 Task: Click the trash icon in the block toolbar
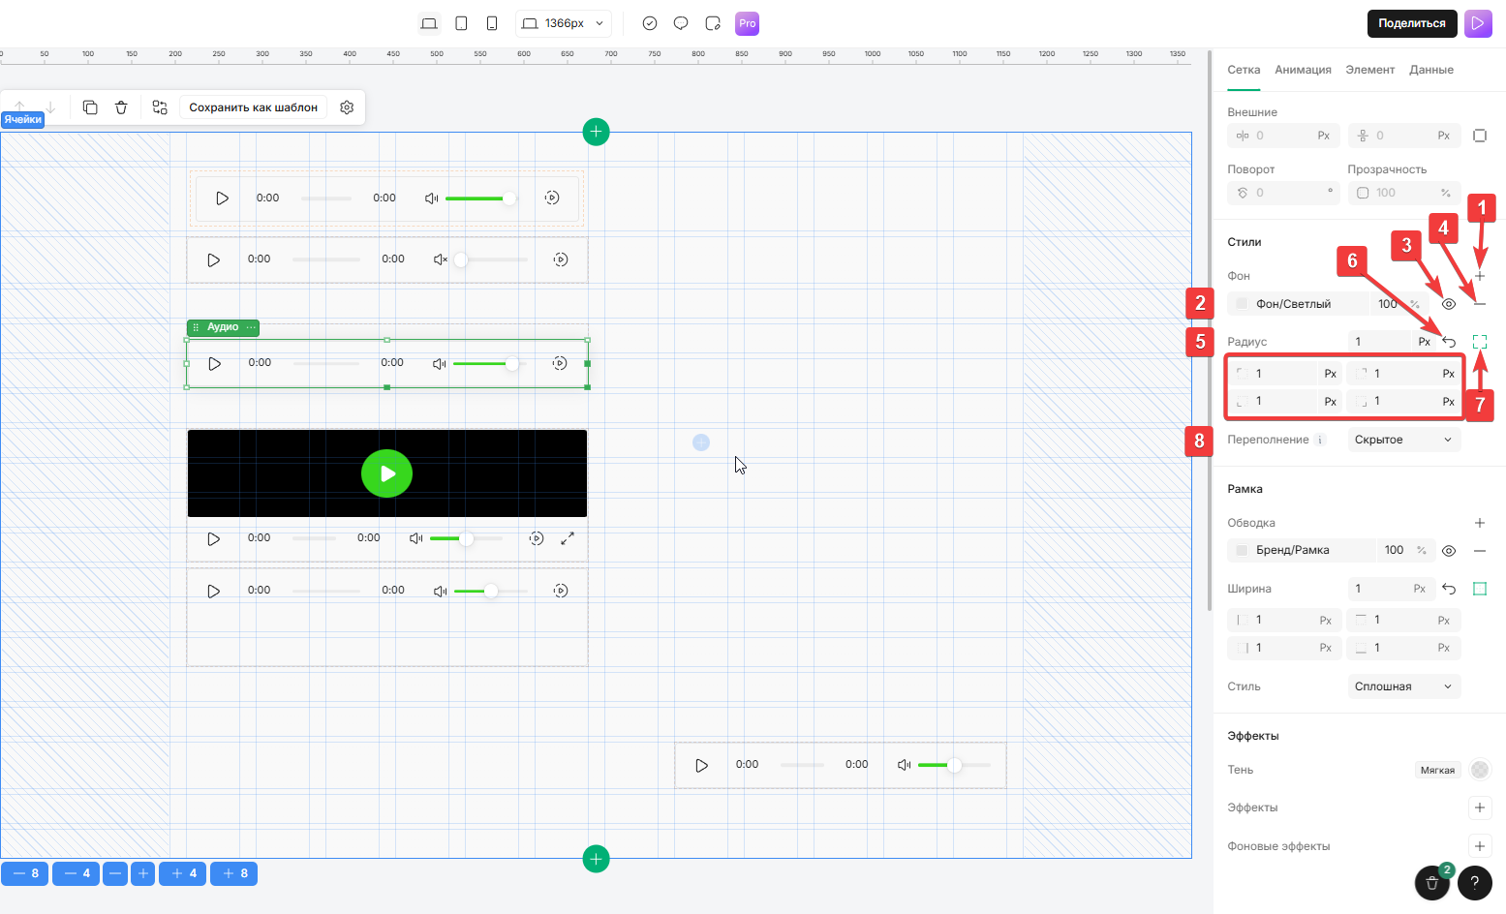click(121, 107)
